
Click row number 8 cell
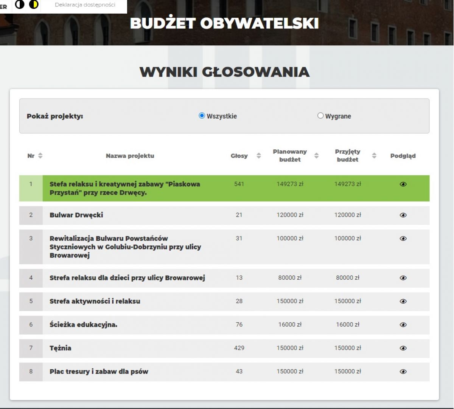[x=31, y=372]
